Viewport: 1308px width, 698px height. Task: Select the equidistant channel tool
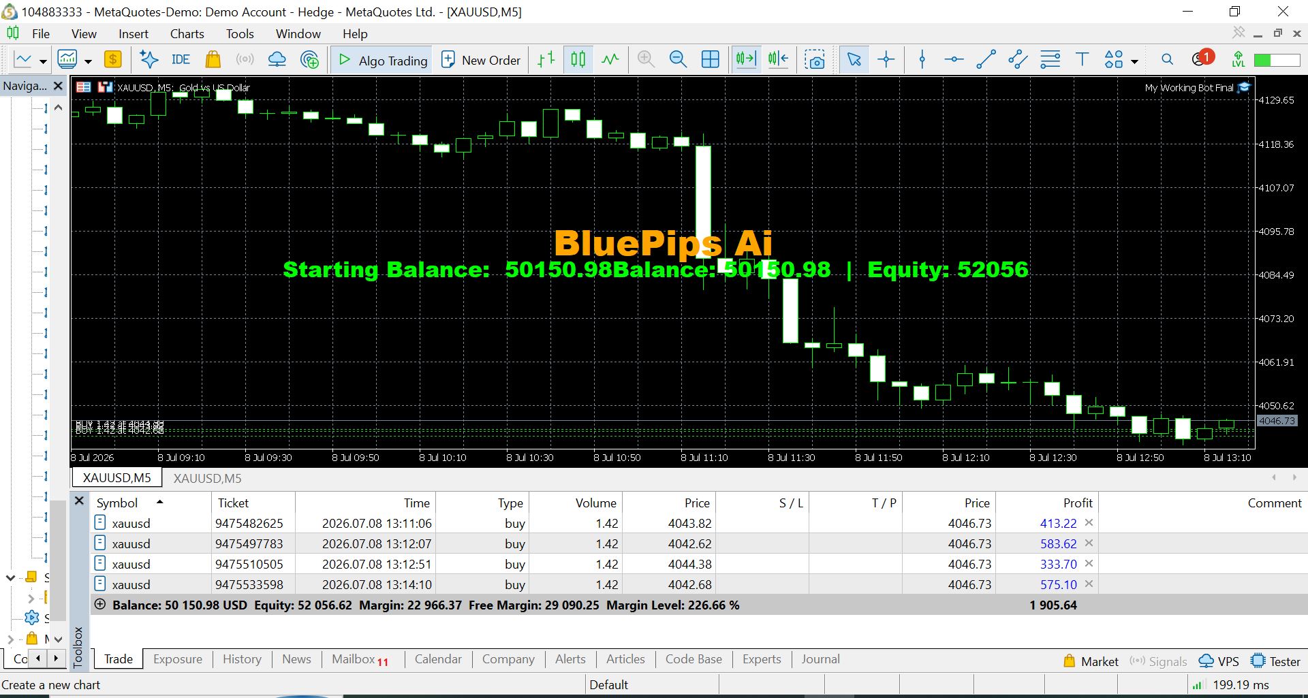tap(1018, 60)
